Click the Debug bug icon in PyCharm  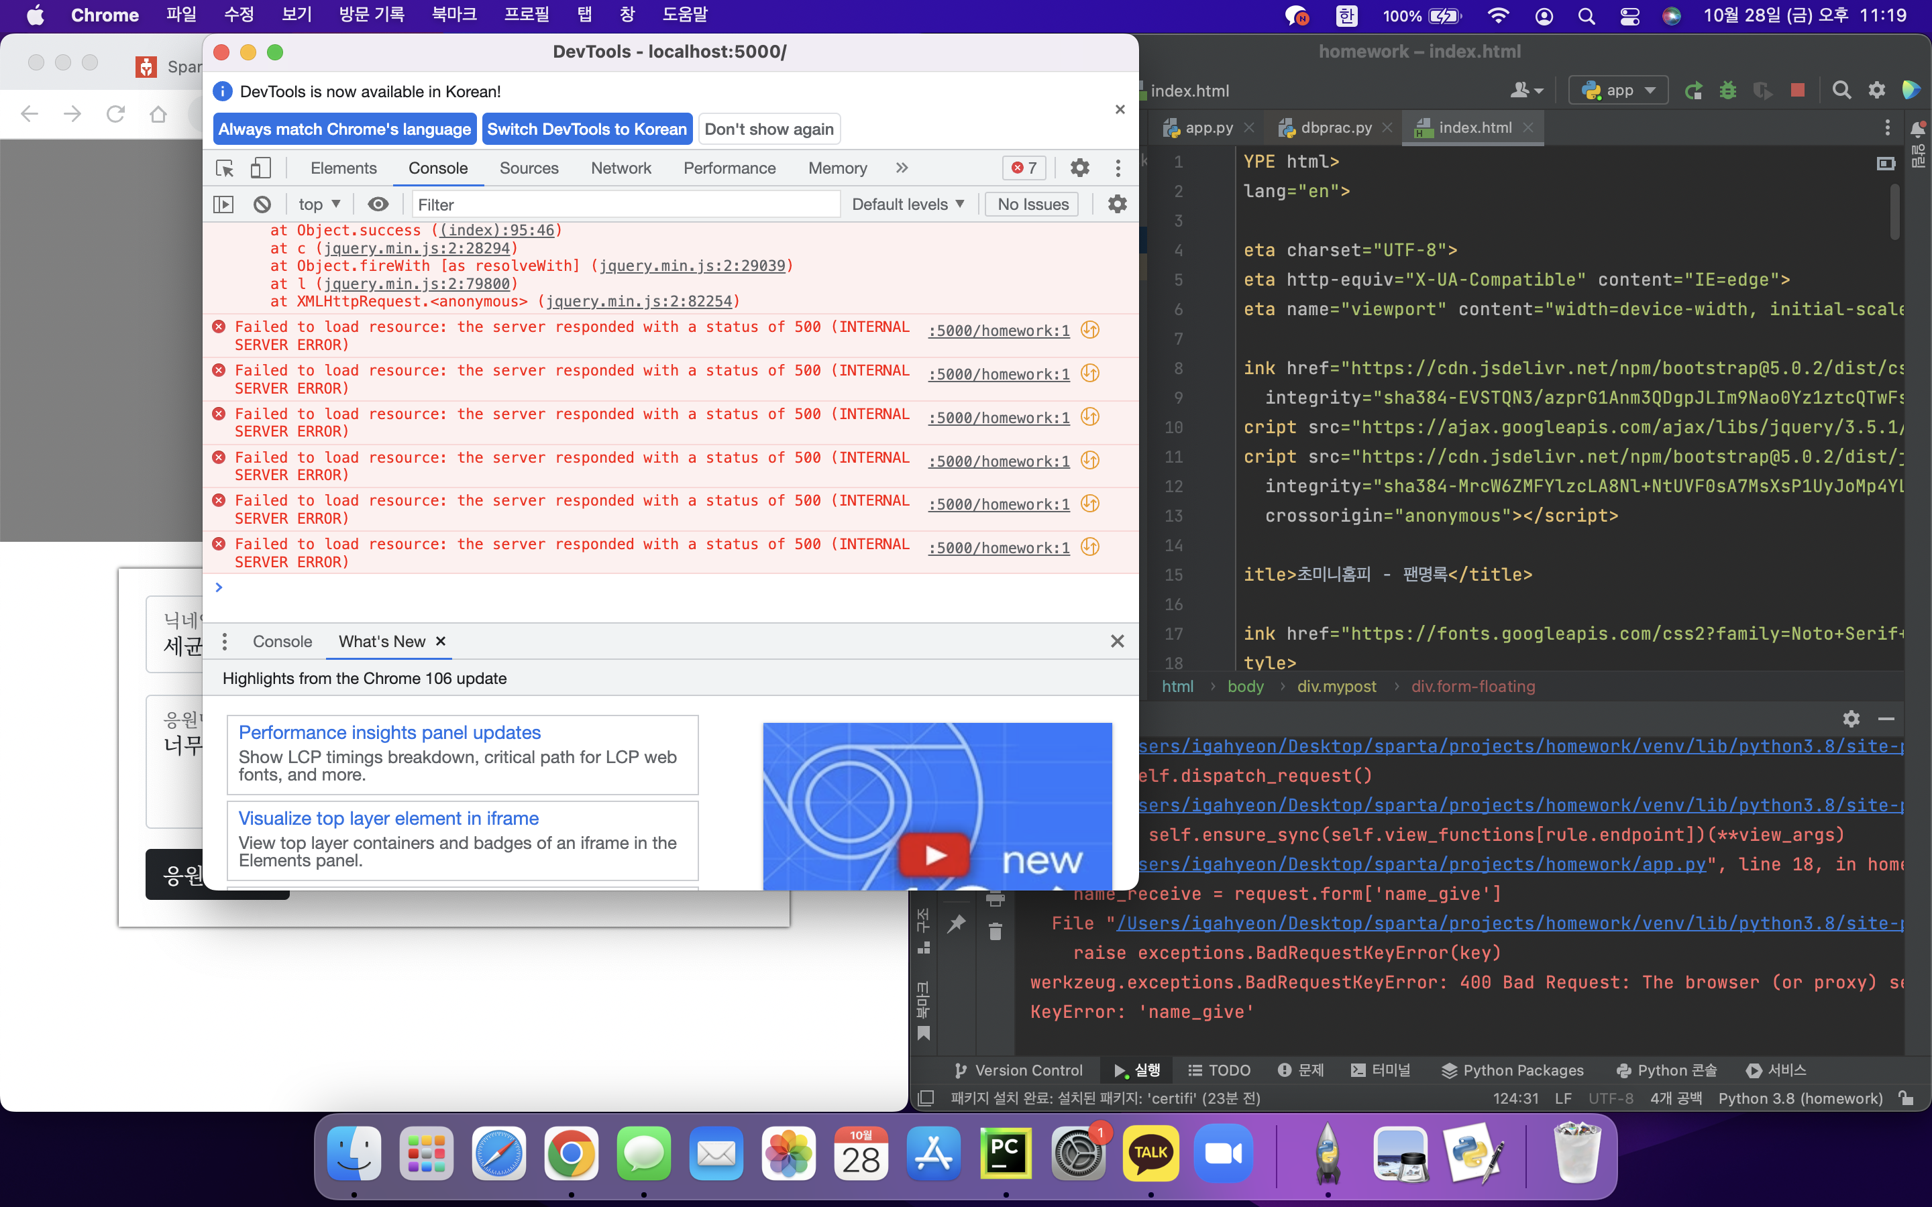click(x=1727, y=91)
